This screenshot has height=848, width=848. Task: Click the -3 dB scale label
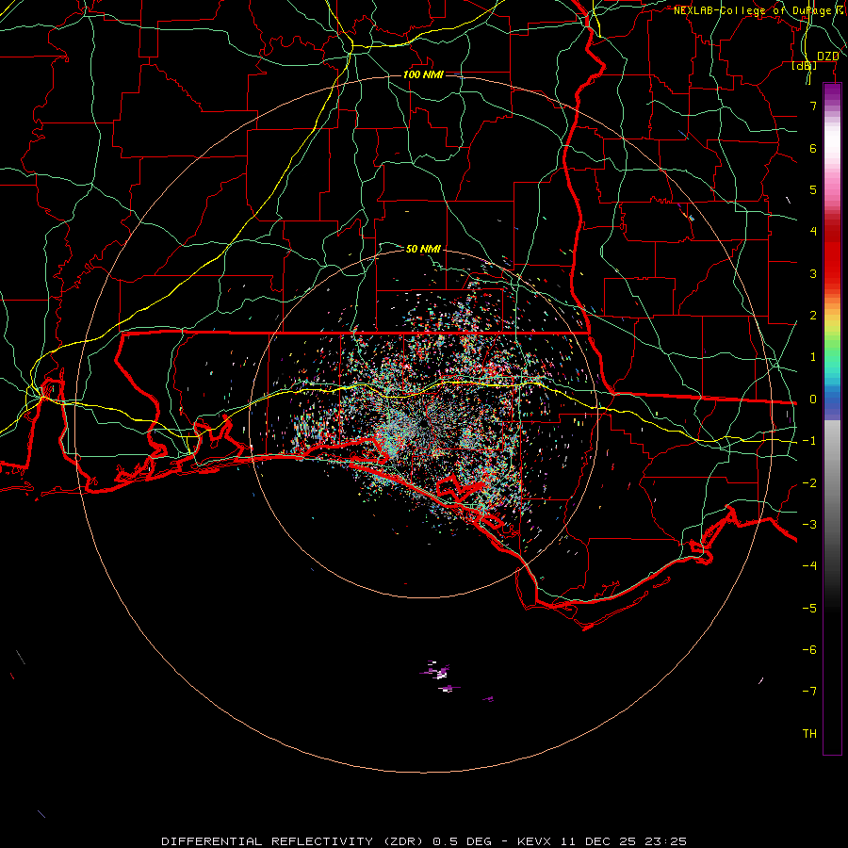coord(809,525)
